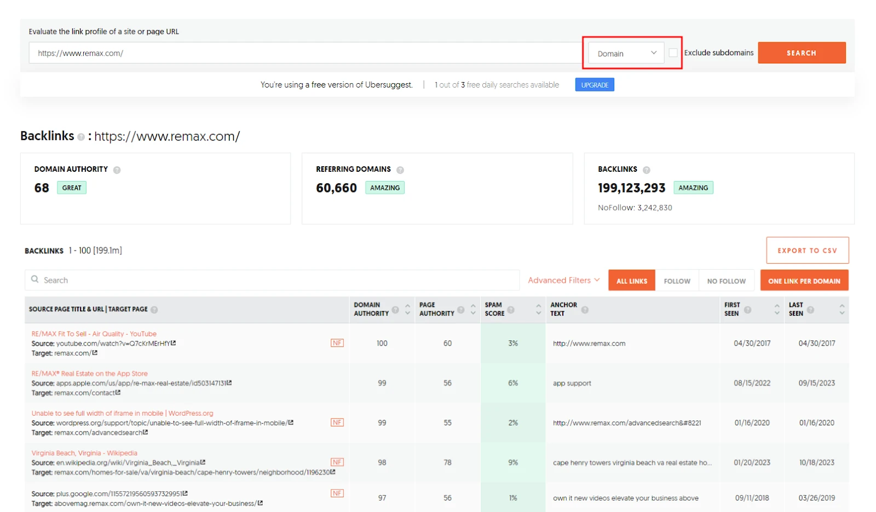The width and height of the screenshot is (876, 512).
Task: Sort table using Domain Authority column arrows
Action: click(407, 310)
